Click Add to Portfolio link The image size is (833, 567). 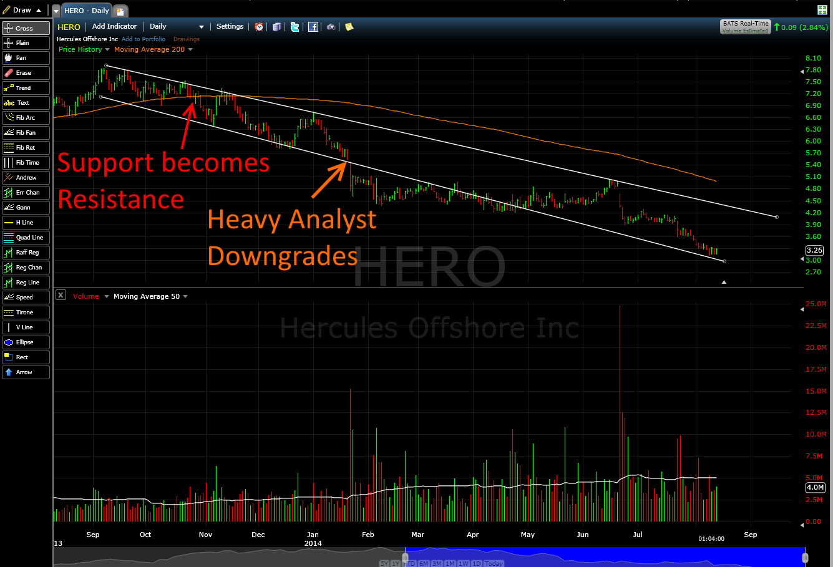pyautogui.click(x=144, y=39)
